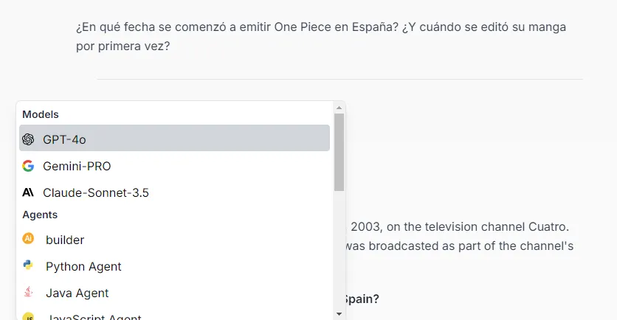Click the orange AI icon beside builder
This screenshot has height=320, width=617.
[28, 238]
